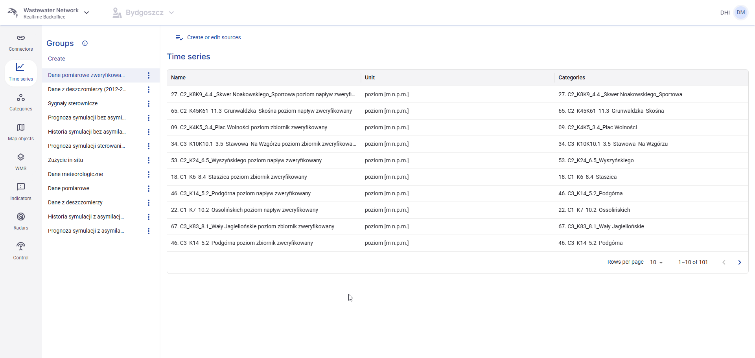
Task: Click Create under Groups
Action: 57,59
